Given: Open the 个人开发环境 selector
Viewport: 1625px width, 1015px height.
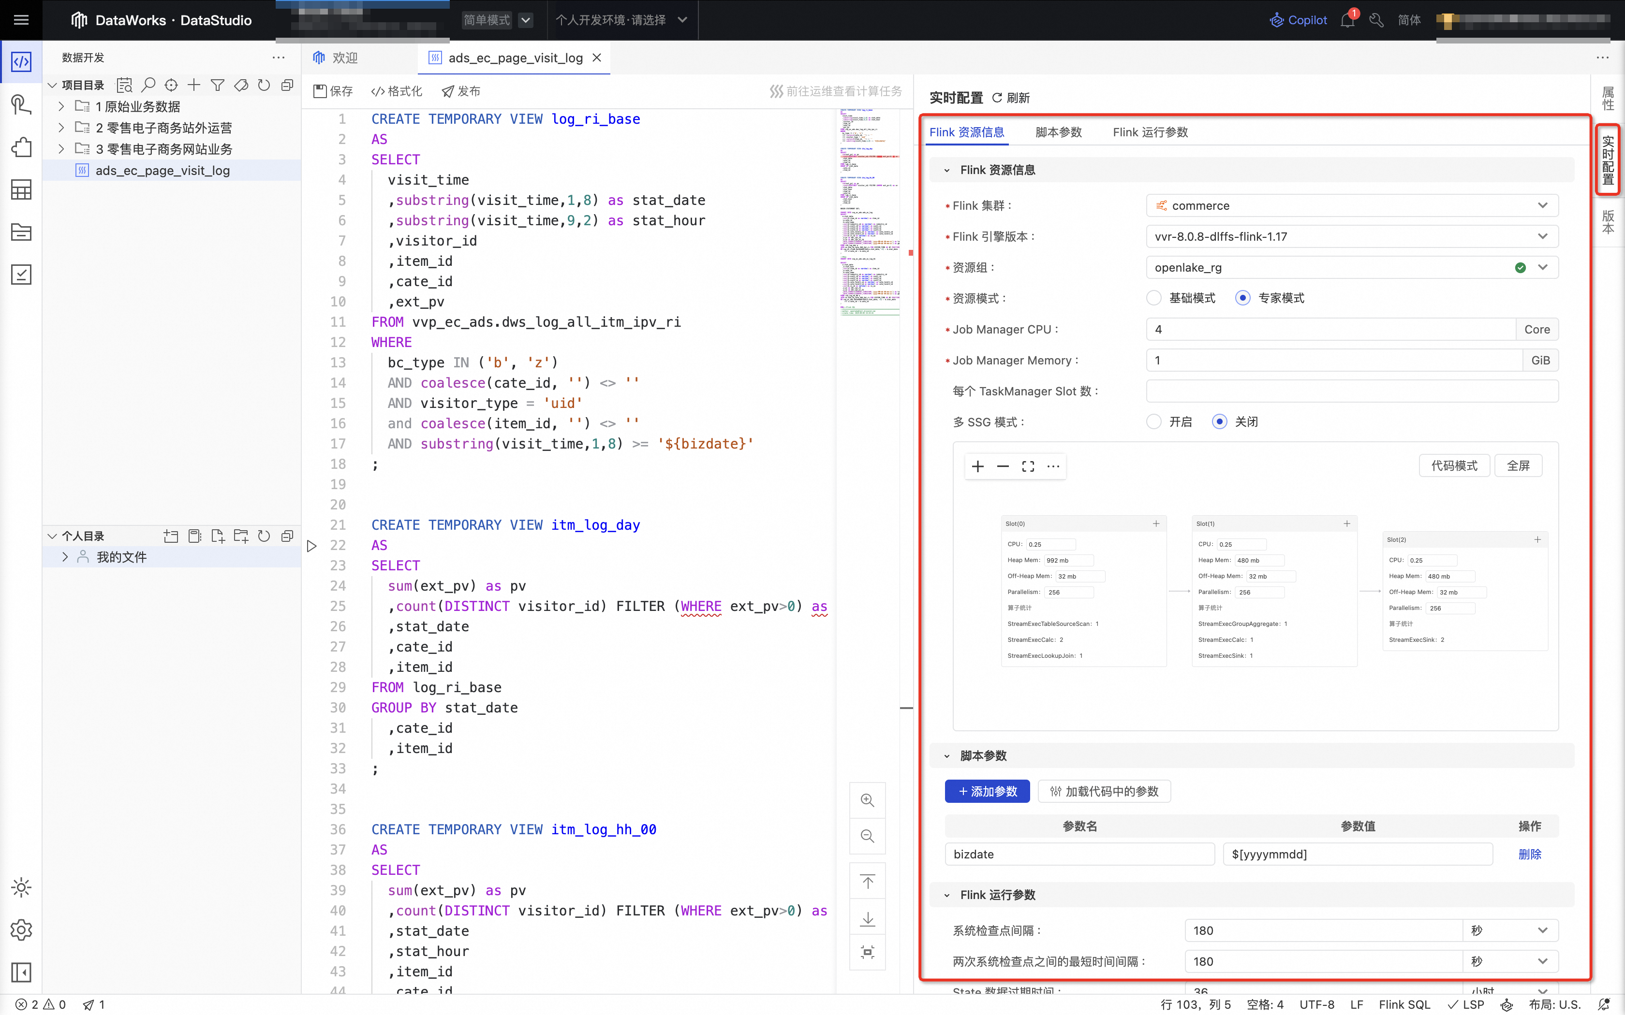Looking at the screenshot, I should (x=621, y=20).
